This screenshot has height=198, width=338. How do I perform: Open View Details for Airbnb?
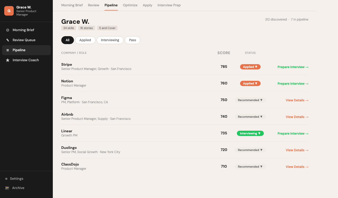[x=295, y=117]
